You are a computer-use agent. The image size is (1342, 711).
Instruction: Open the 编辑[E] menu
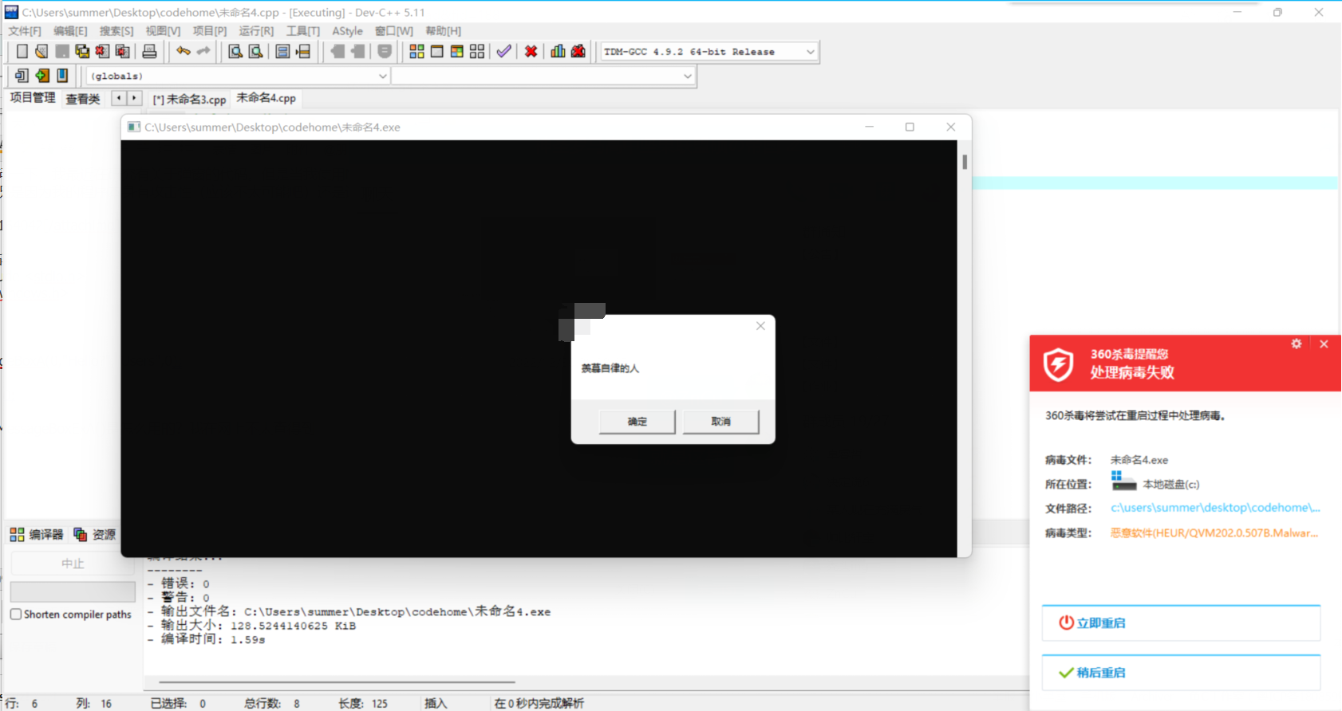[x=70, y=31]
